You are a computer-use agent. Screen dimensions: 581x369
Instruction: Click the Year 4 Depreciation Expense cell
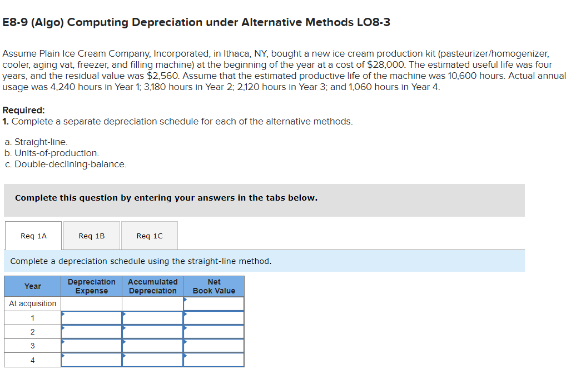pyautogui.click(x=92, y=359)
